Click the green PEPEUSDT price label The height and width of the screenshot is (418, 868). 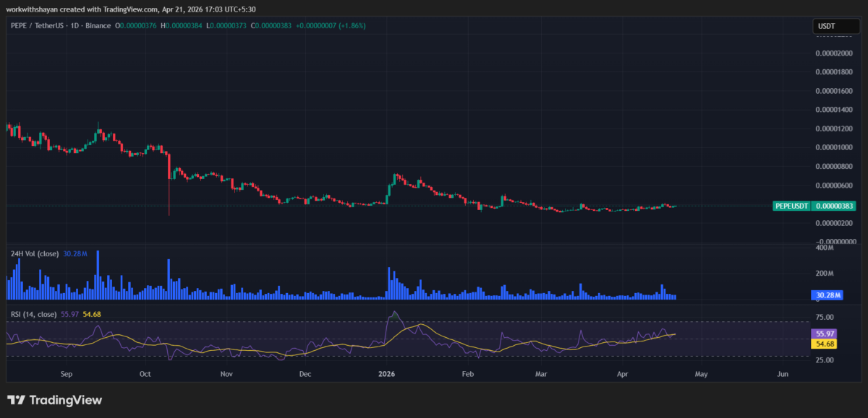pos(792,206)
